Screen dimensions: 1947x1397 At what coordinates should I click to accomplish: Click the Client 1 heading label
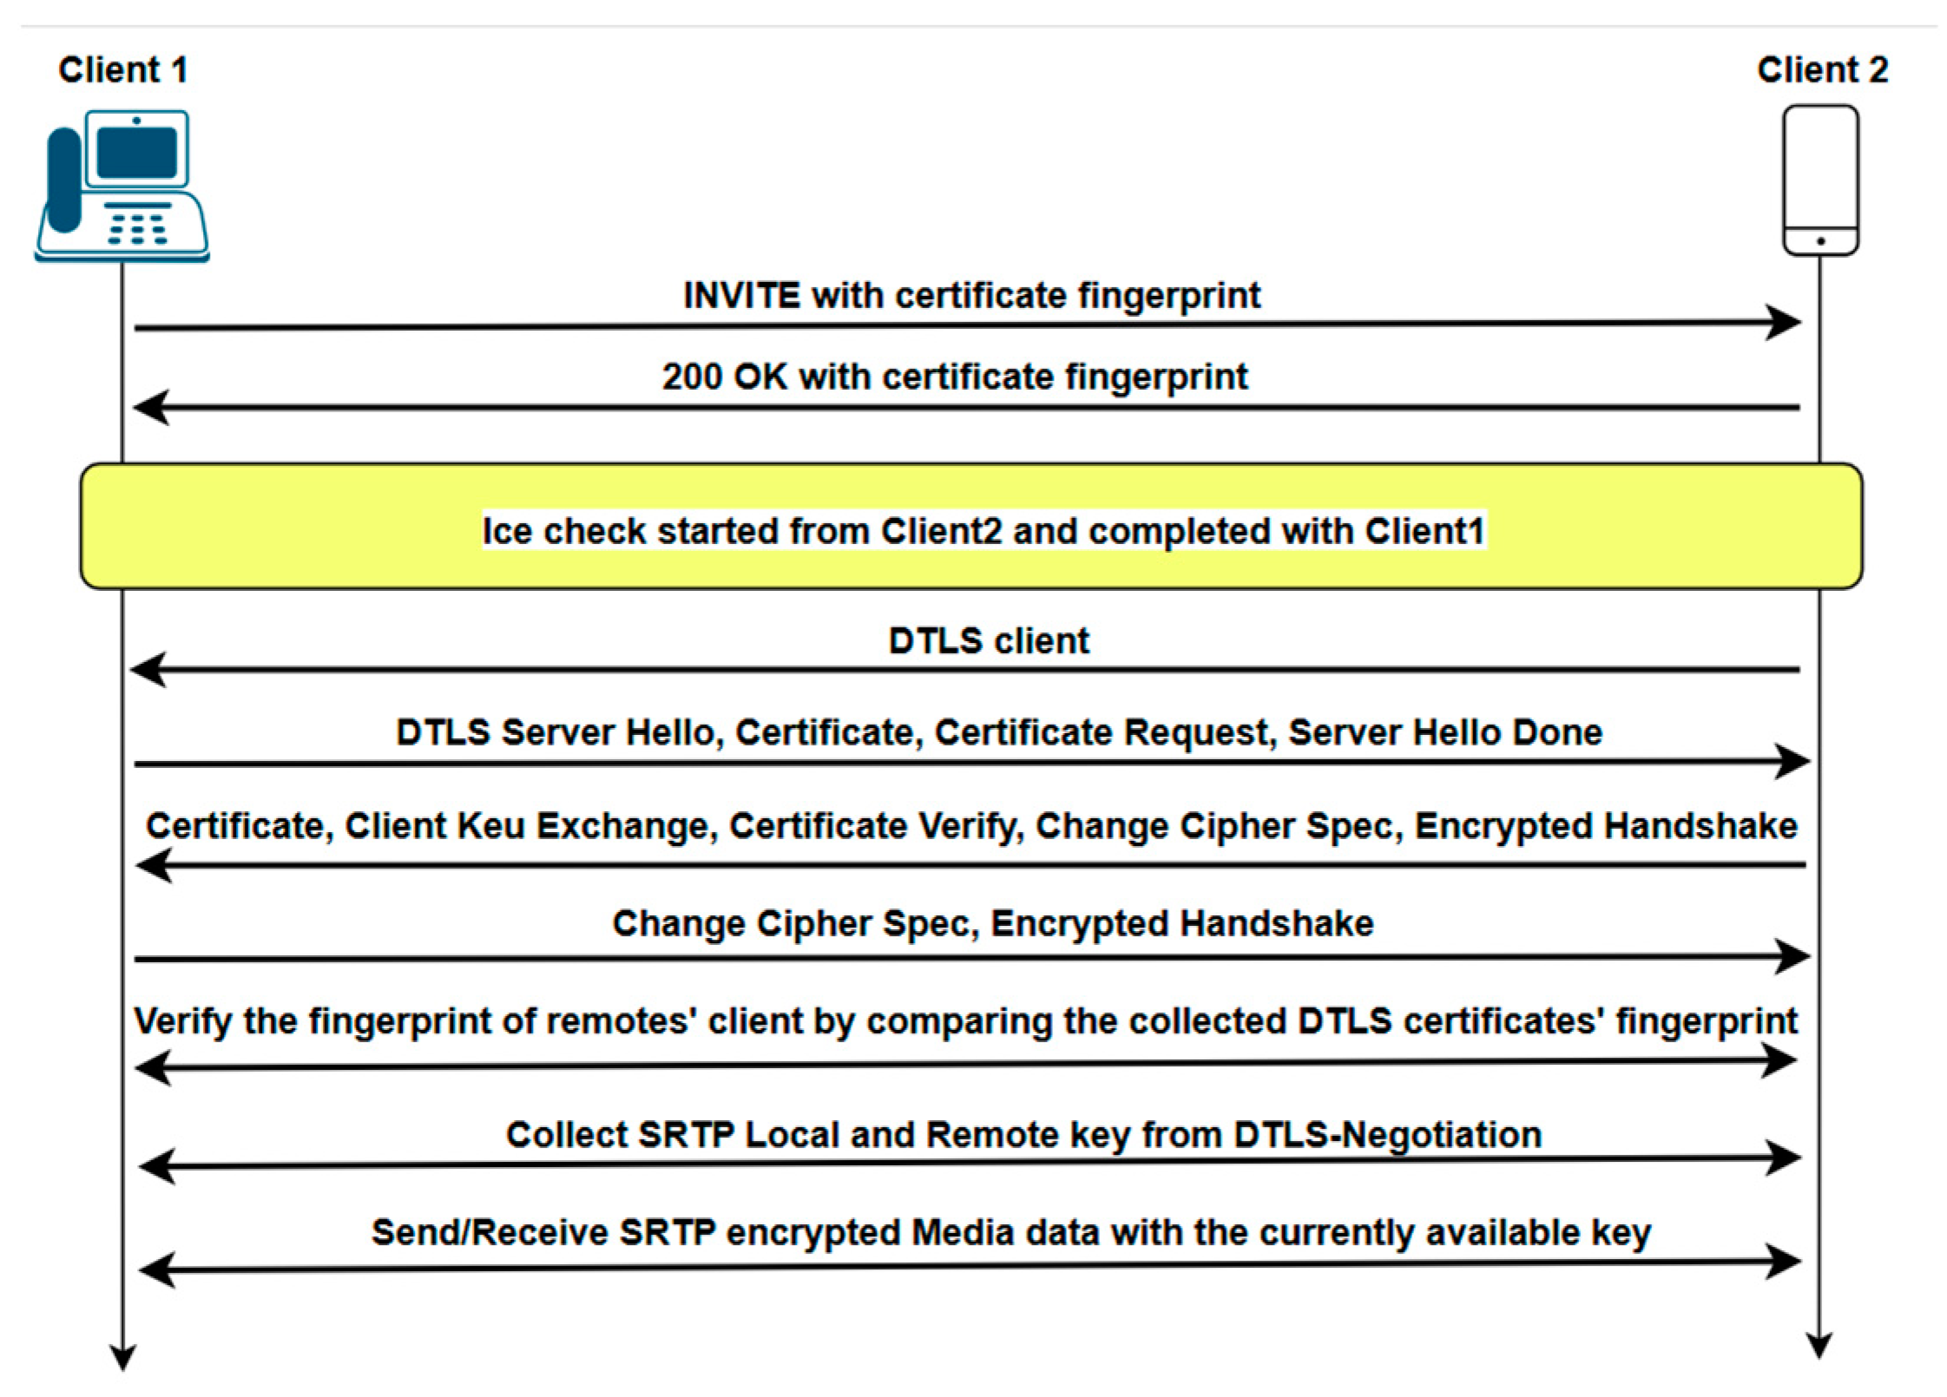coord(122,70)
